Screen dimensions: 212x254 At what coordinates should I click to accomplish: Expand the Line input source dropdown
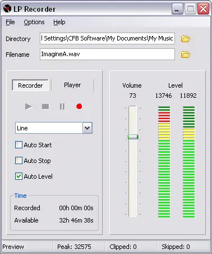coord(87,128)
